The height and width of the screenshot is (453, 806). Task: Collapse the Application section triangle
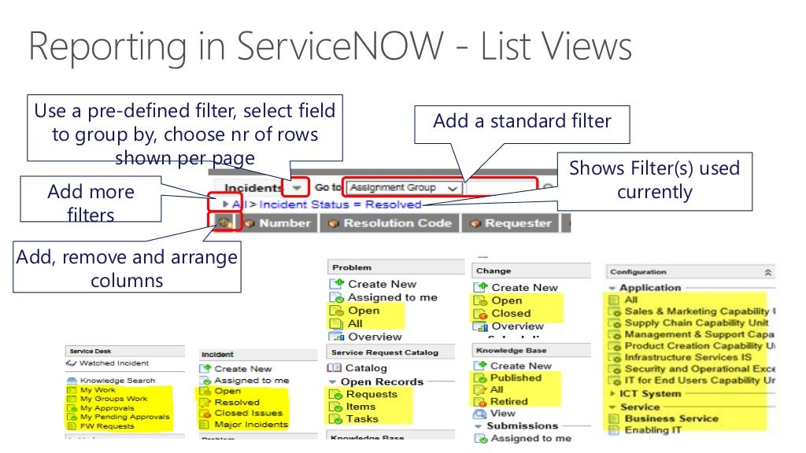(x=612, y=288)
